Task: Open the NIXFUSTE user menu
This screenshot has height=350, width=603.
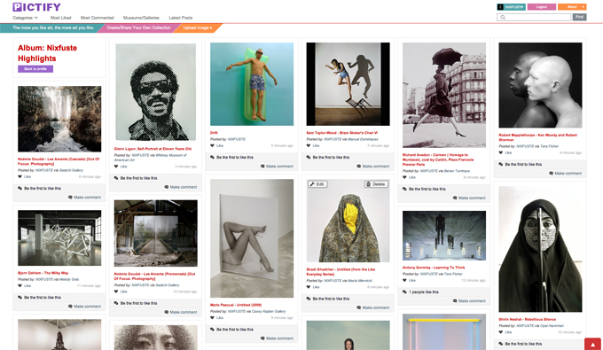Action: click(514, 7)
